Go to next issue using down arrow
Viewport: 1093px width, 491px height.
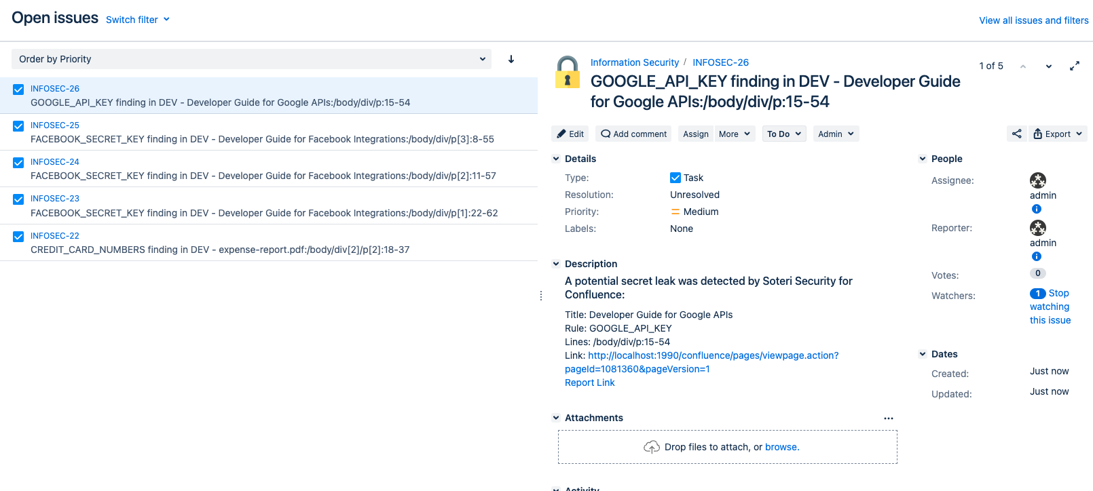(1048, 66)
